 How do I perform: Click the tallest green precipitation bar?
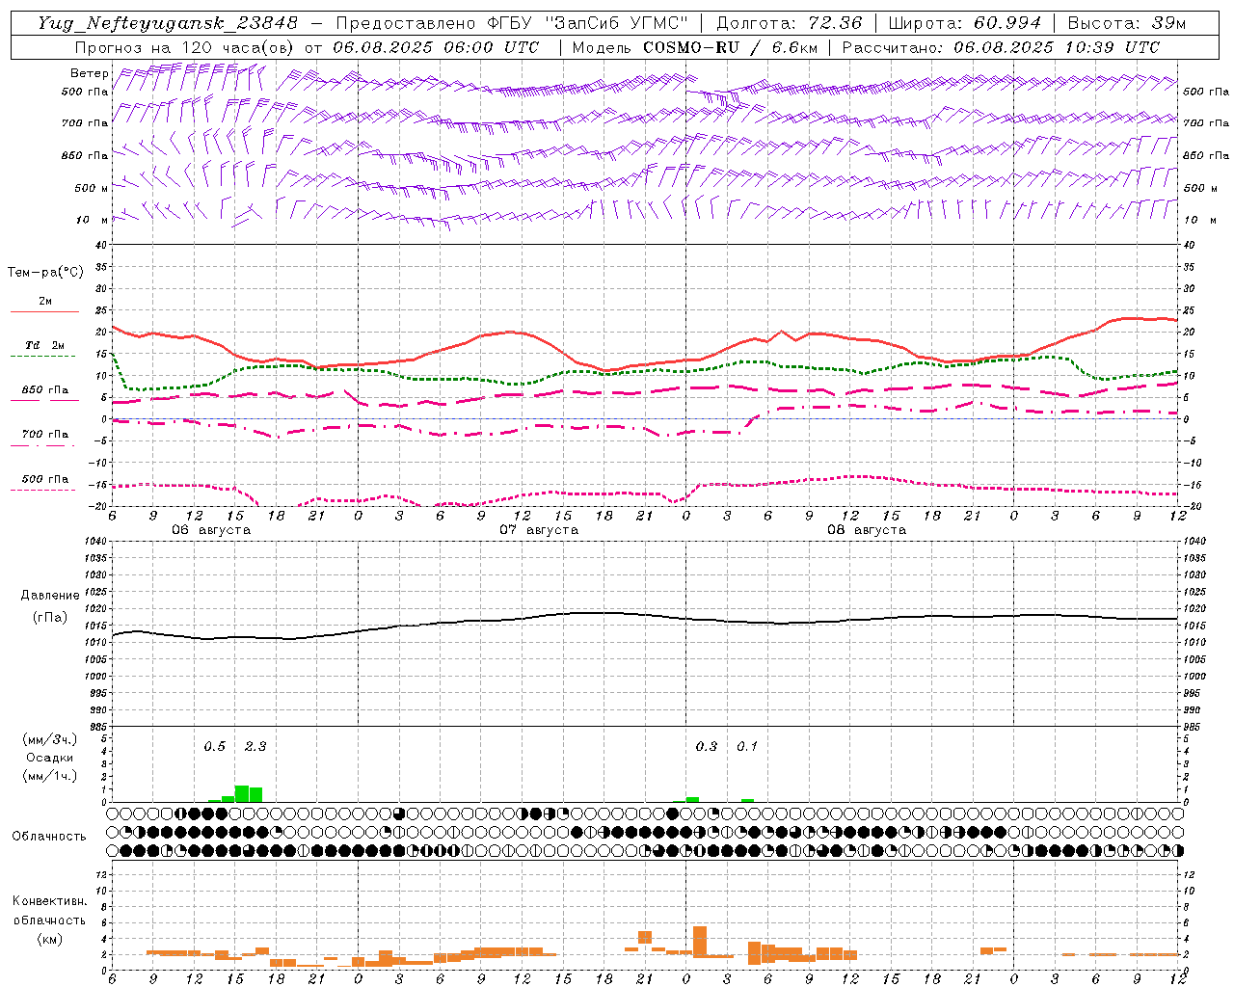pos(242,793)
